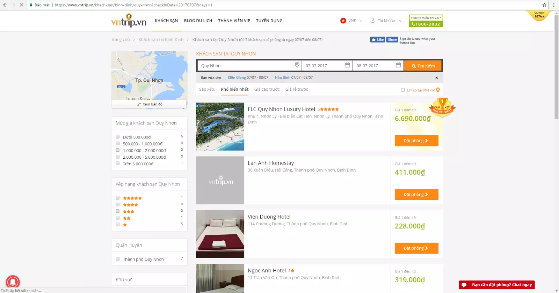
Task: Open the BLOG DU LỊCH menu
Action: (x=198, y=21)
